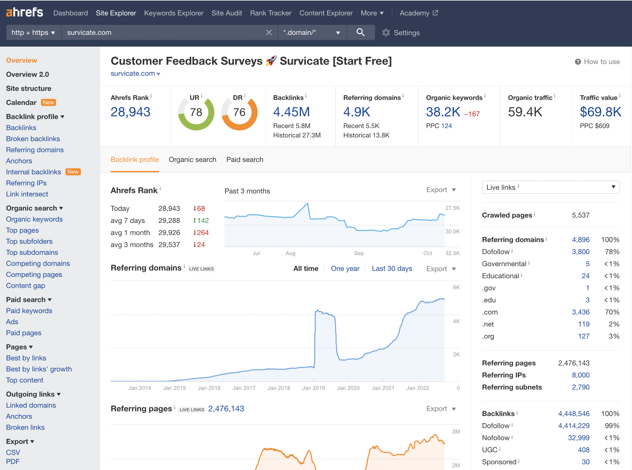Open Keywords Explorer in top menu
The image size is (632, 470).
click(x=174, y=13)
